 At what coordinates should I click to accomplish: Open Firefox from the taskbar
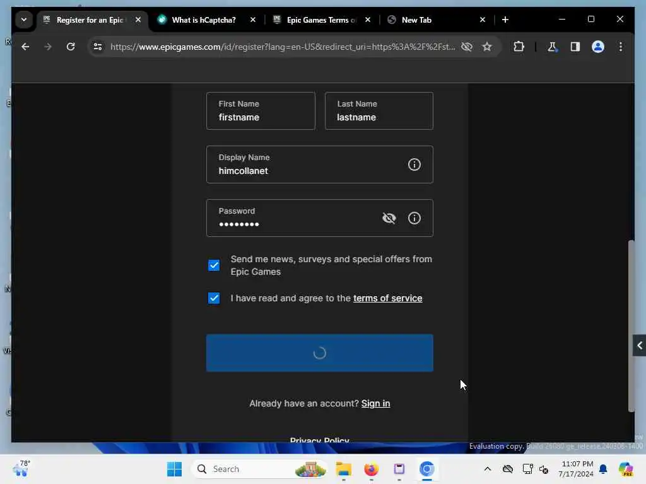click(371, 469)
